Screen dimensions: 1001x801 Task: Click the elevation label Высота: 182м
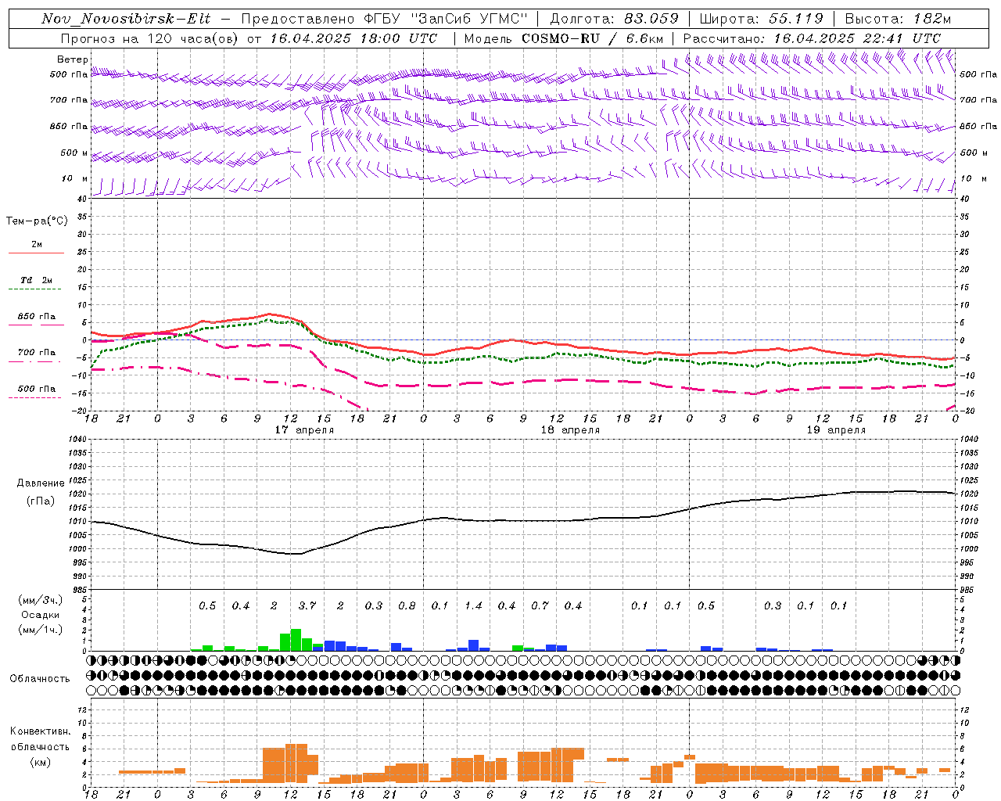click(x=898, y=19)
